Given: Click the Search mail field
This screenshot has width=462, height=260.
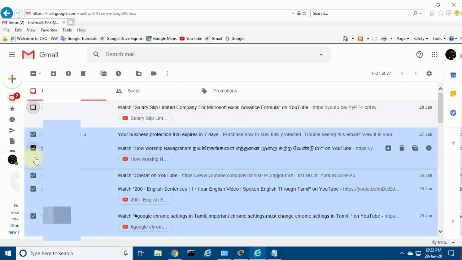Looking at the screenshot, I should tap(209, 55).
